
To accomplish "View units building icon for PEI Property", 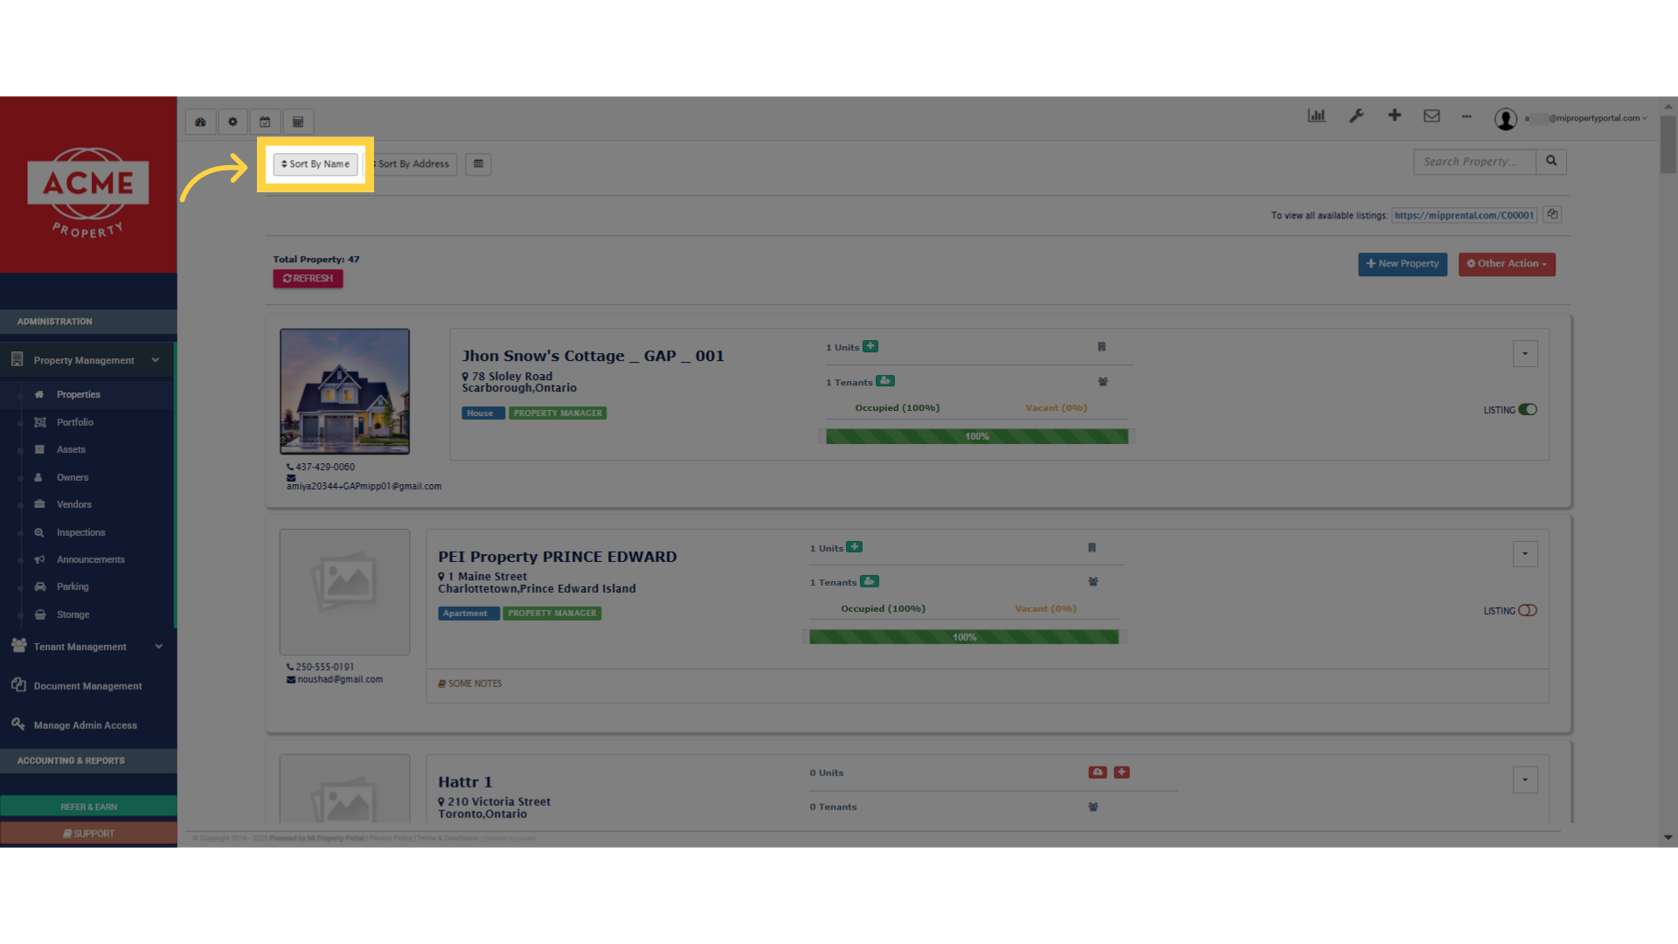I will point(1092,548).
